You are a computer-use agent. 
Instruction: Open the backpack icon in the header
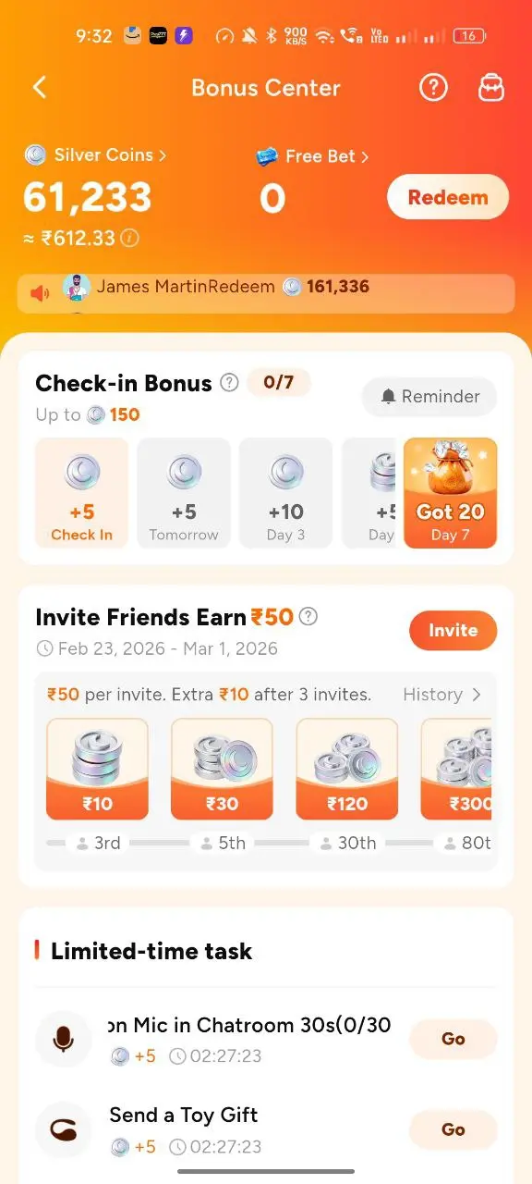coord(490,88)
